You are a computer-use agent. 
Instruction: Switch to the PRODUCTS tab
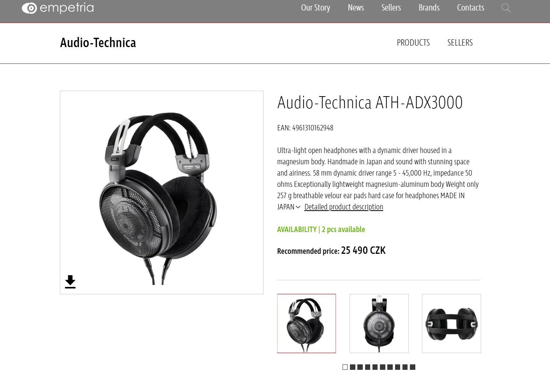413,42
